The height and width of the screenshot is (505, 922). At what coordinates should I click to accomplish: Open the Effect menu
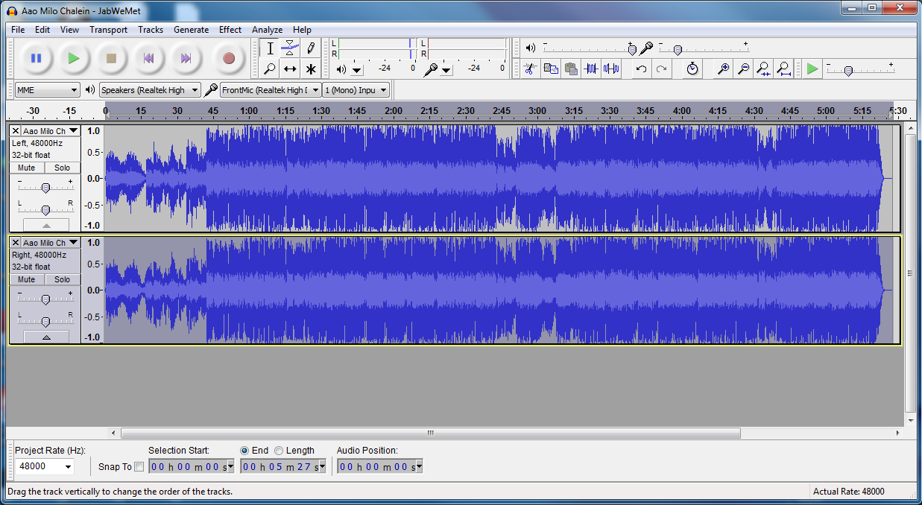click(x=230, y=30)
